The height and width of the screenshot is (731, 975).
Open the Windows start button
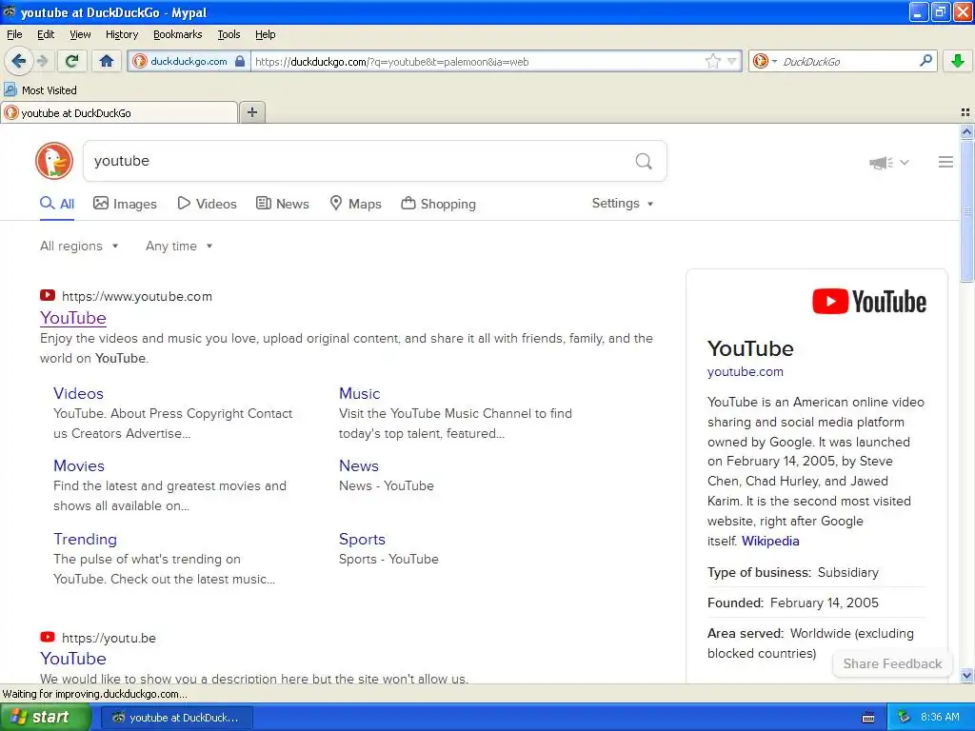click(x=46, y=718)
